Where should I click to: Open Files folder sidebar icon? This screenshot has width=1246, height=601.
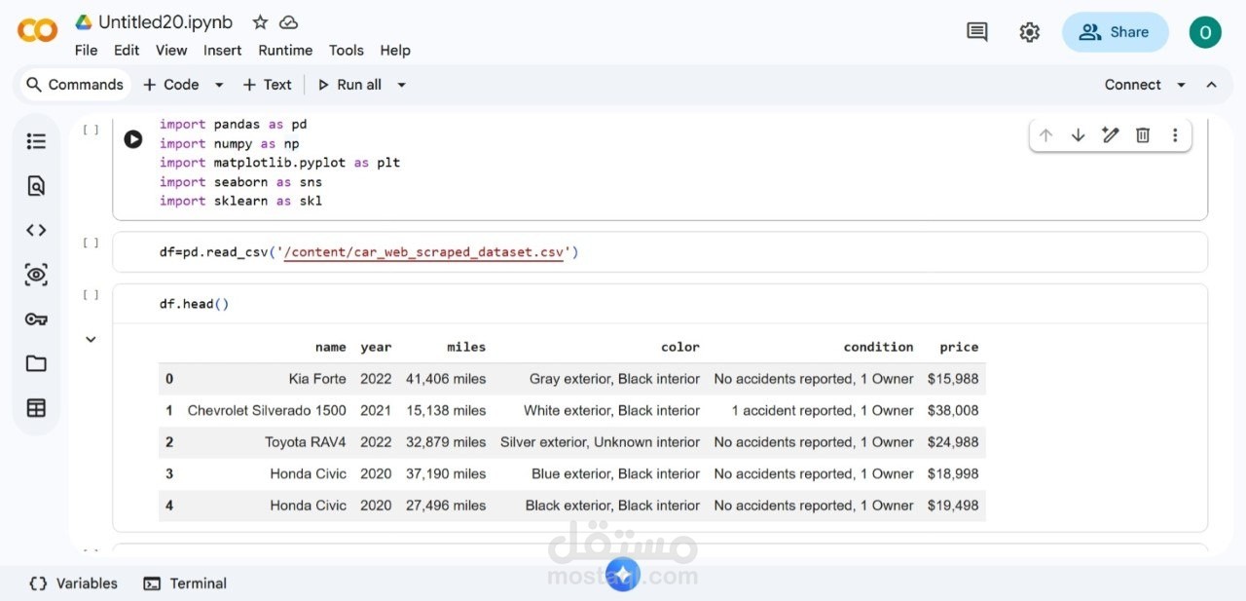(x=36, y=363)
